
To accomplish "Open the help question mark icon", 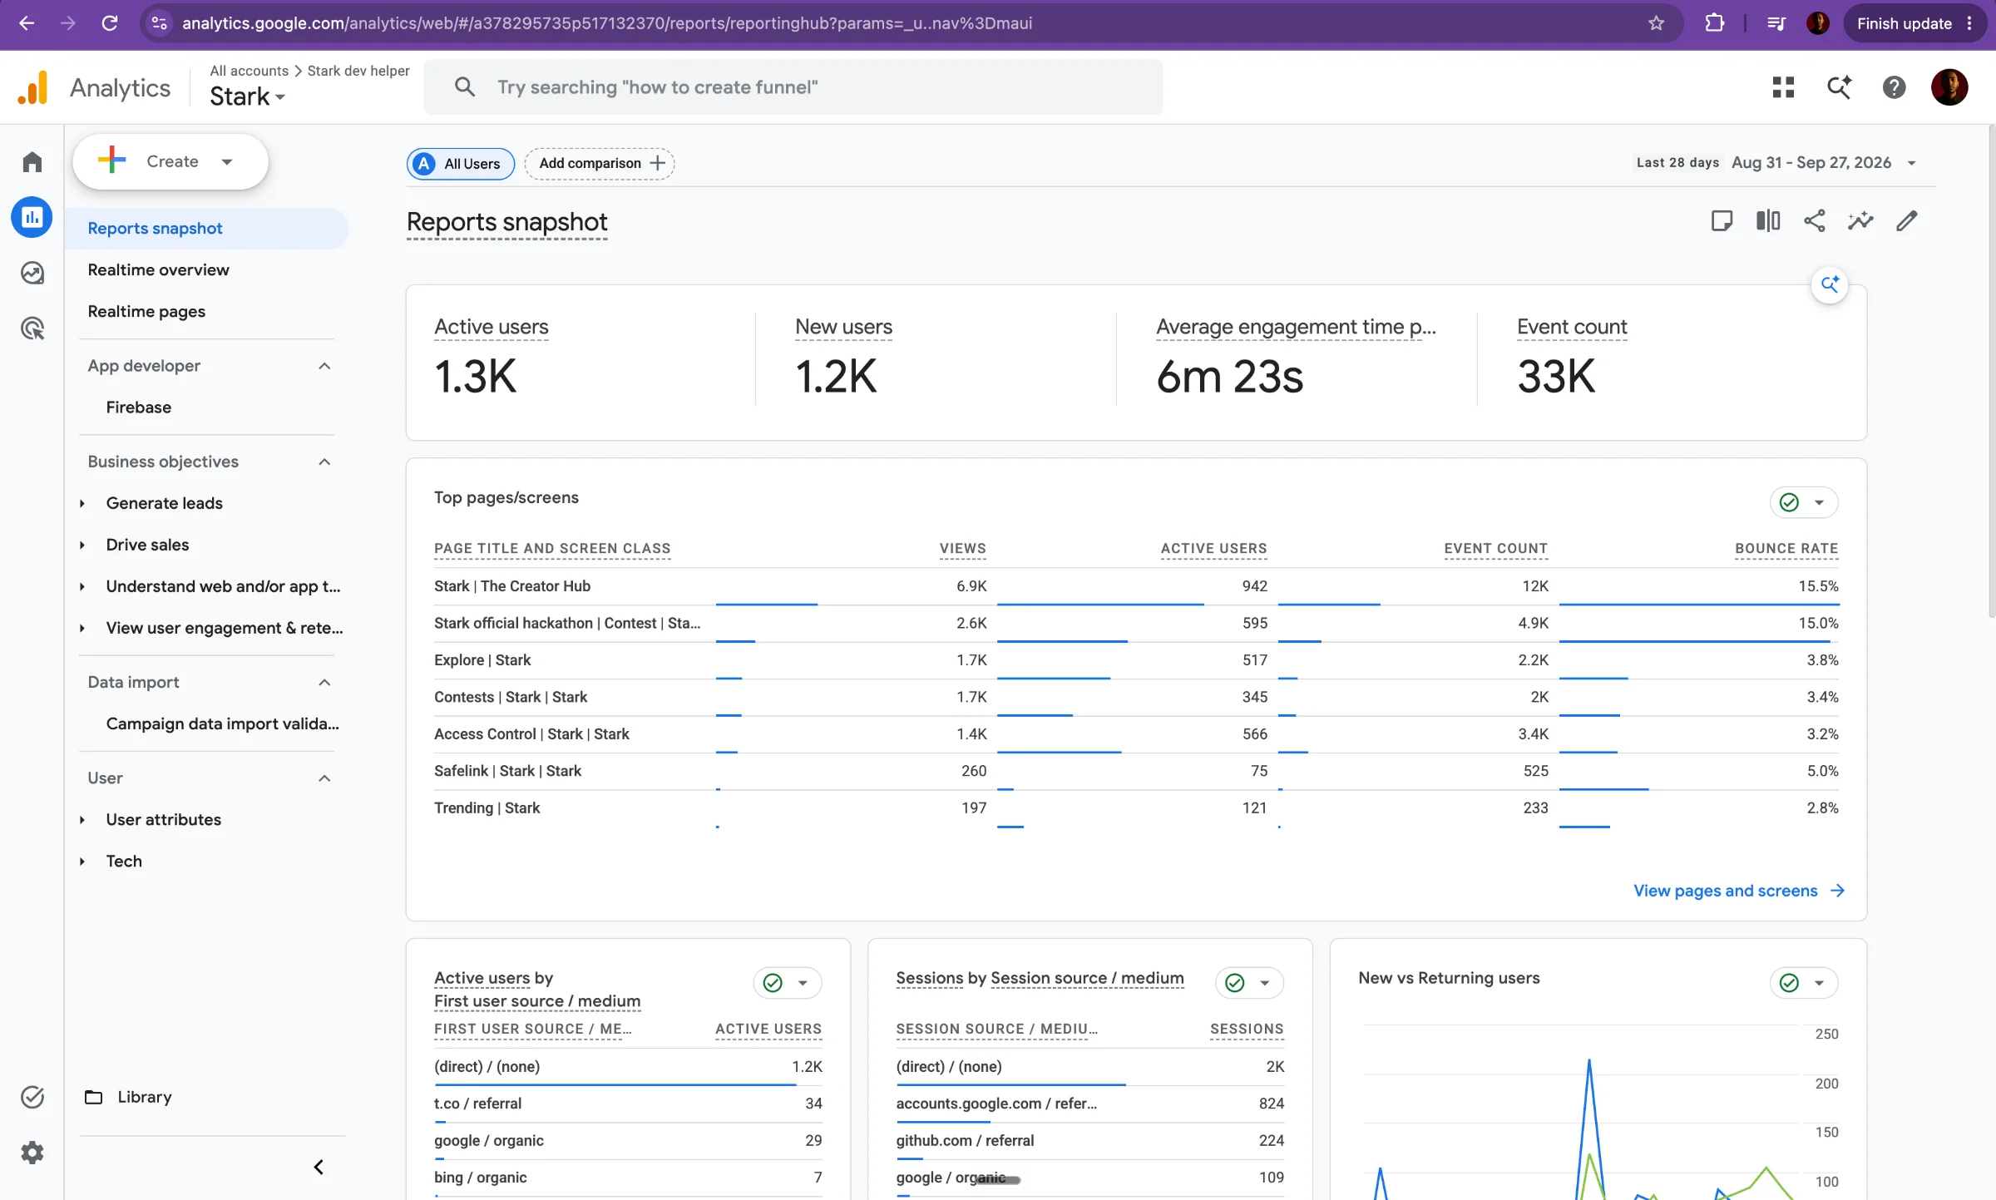I will 1894,87.
